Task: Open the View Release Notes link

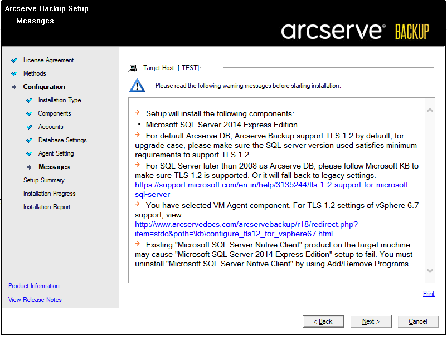Action: pyautogui.click(x=35, y=300)
